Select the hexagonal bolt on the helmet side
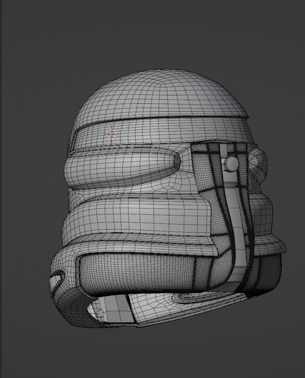The height and width of the screenshot is (378, 305). (231, 164)
